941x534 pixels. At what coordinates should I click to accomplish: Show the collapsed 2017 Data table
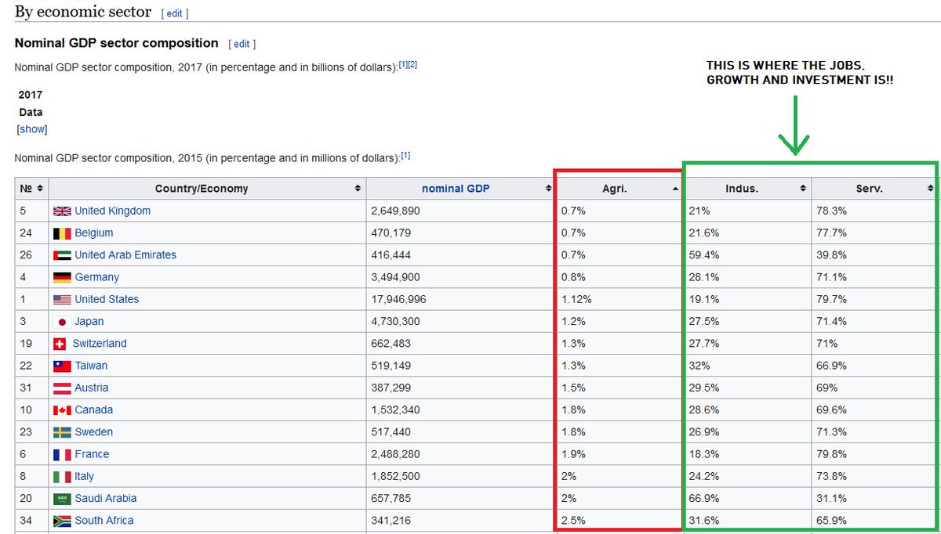(x=32, y=129)
